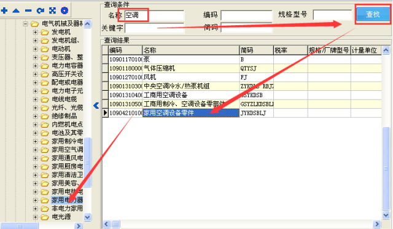Click the 简码 column header
The height and width of the screenshot is (229, 393).
257,50
